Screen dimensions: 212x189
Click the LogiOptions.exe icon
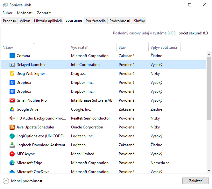(12, 136)
